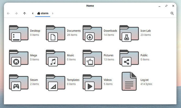181x108 pixels.
Task: Open the Videos folder
Action: pos(92,82)
